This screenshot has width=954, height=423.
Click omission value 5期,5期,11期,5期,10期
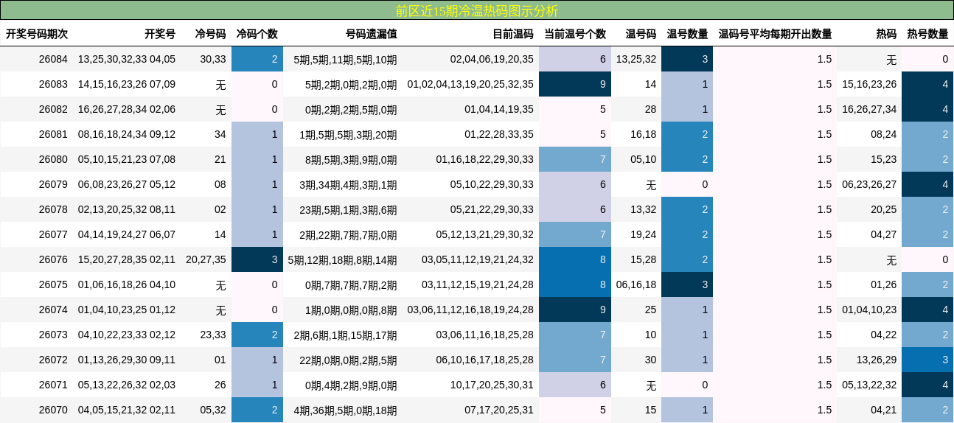tap(346, 59)
